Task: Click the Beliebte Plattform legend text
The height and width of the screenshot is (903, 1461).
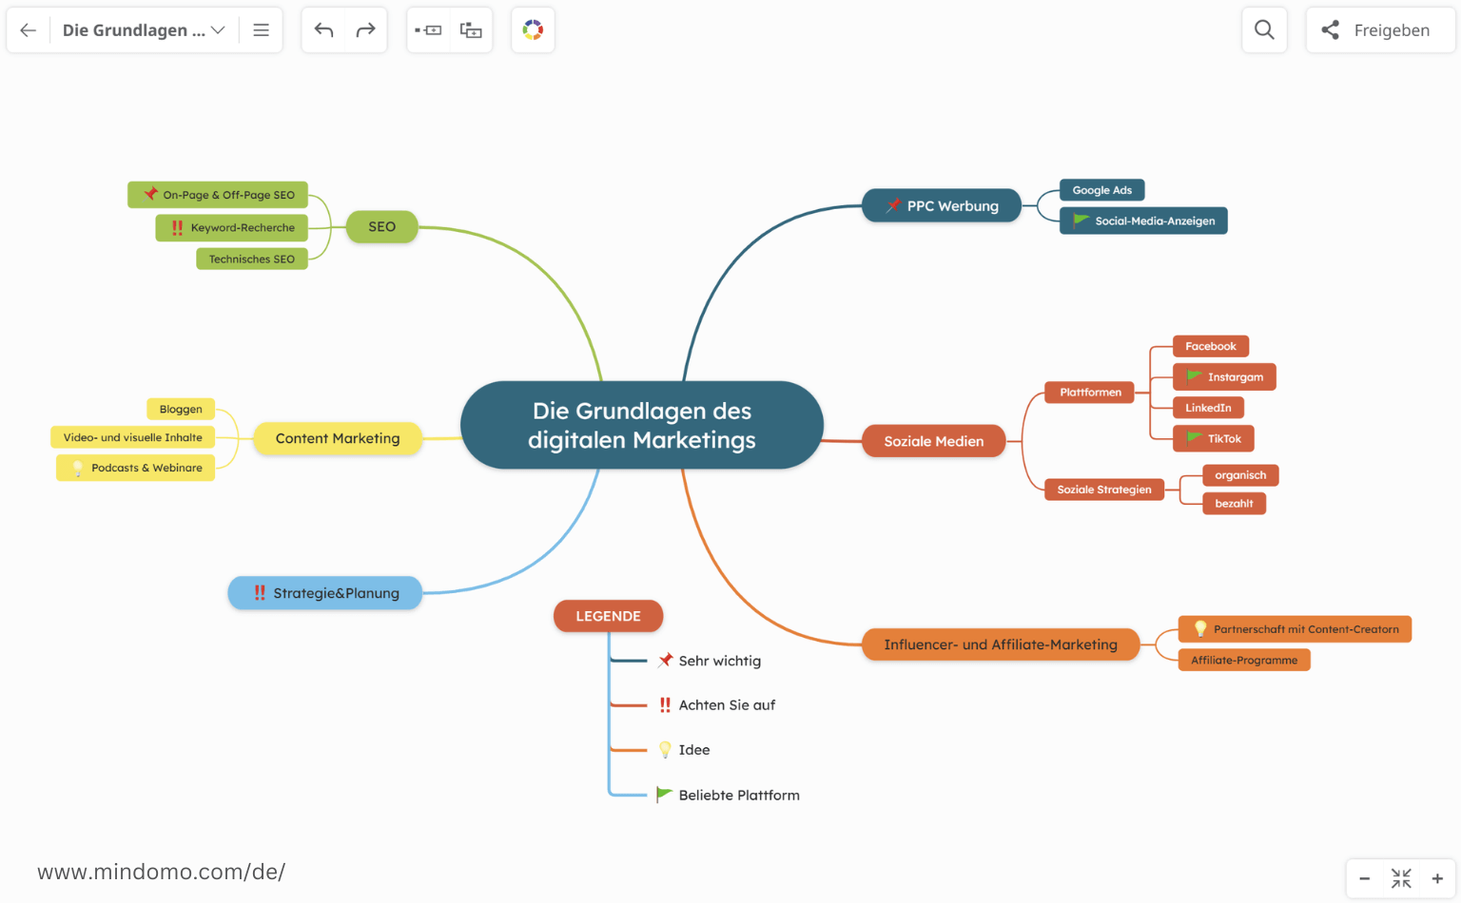Action: click(x=739, y=795)
